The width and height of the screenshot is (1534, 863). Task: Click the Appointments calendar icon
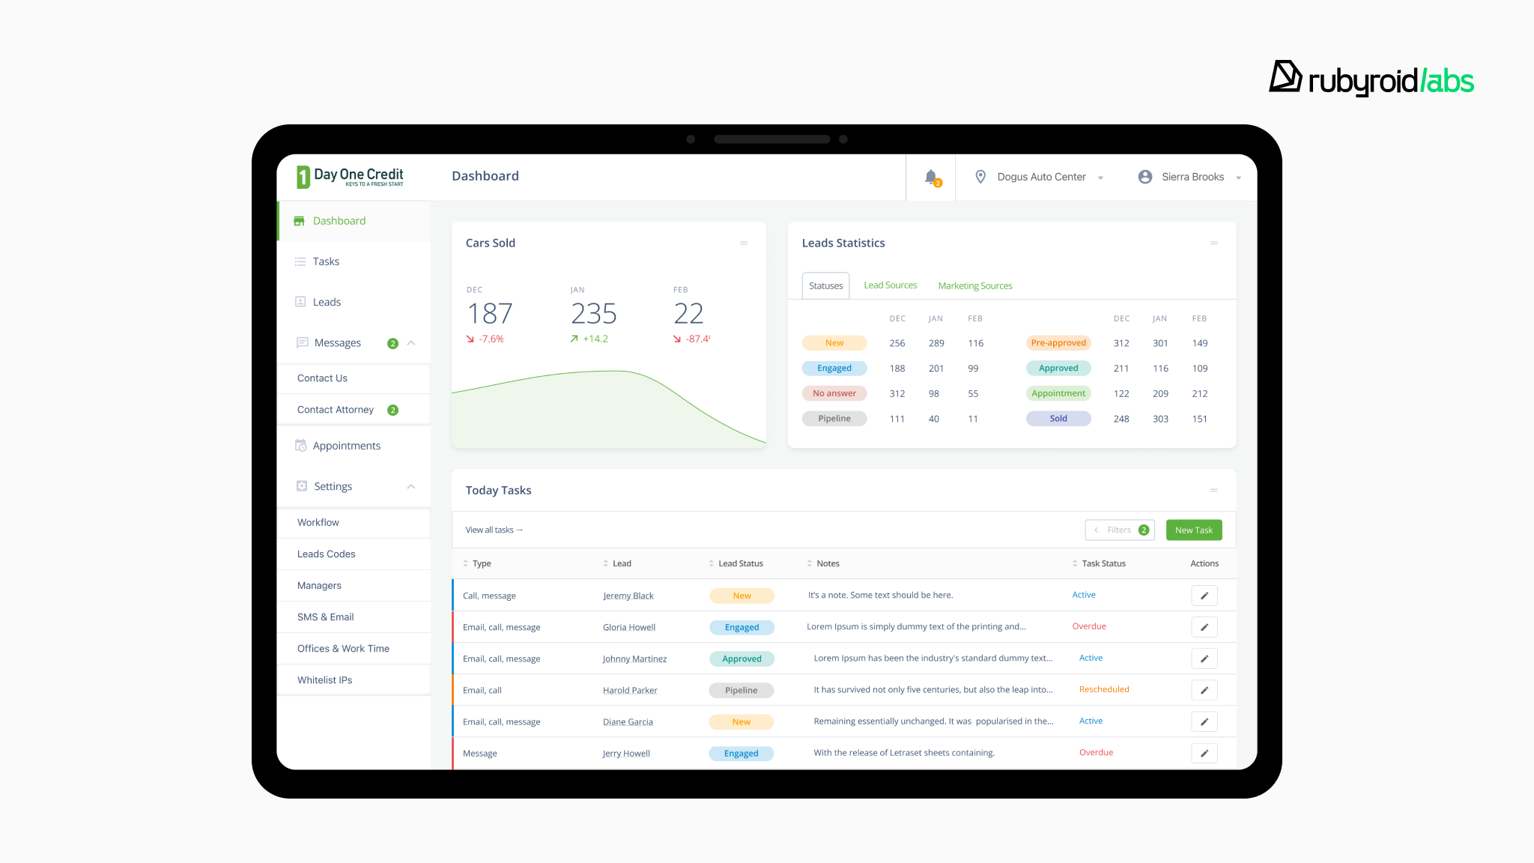(x=300, y=446)
